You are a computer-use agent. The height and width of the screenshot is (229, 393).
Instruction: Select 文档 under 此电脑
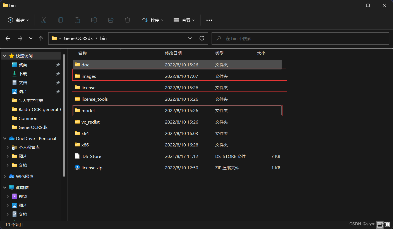[x=23, y=214]
